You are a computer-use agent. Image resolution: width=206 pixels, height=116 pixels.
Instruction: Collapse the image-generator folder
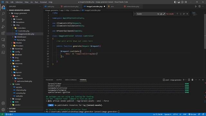[x=9, y=13]
